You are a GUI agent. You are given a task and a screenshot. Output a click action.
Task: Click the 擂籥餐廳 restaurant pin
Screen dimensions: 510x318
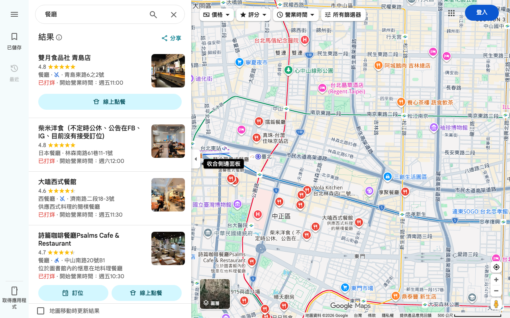(259, 121)
